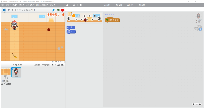Pick the 오른쪽 → block from the palette

point(71,32)
